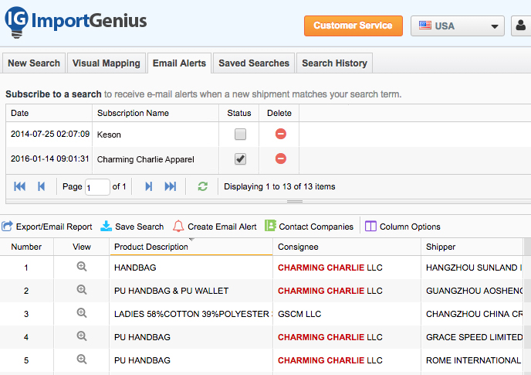Go to previous page of subscriptions
This screenshot has height=375, width=531.
42,186
